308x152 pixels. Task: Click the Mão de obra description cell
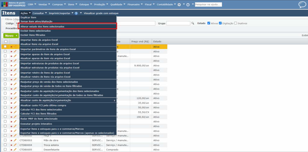[66, 140]
